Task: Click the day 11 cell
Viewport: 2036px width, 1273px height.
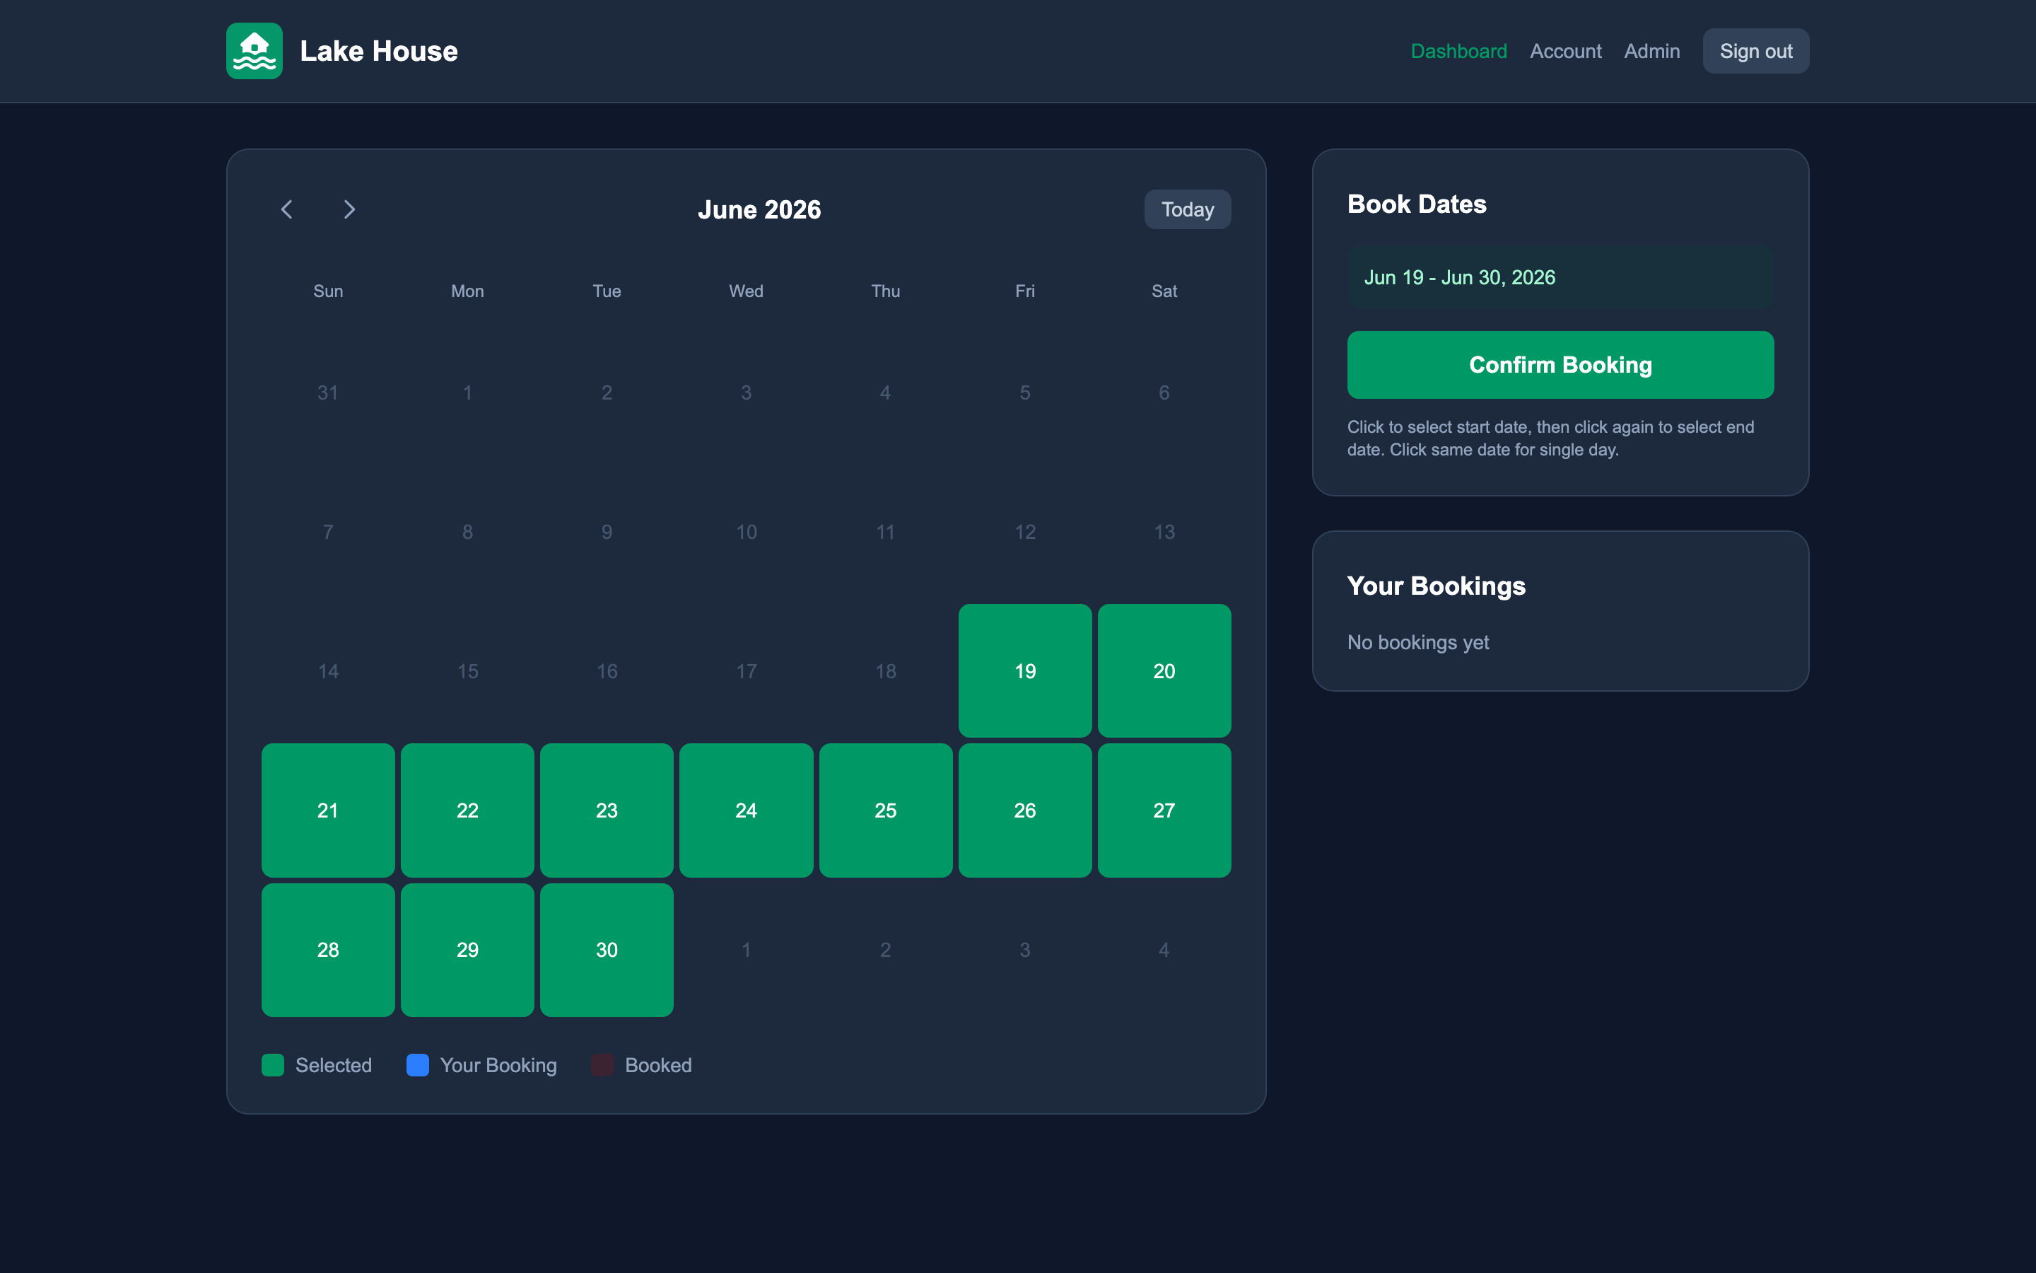Action: click(885, 531)
